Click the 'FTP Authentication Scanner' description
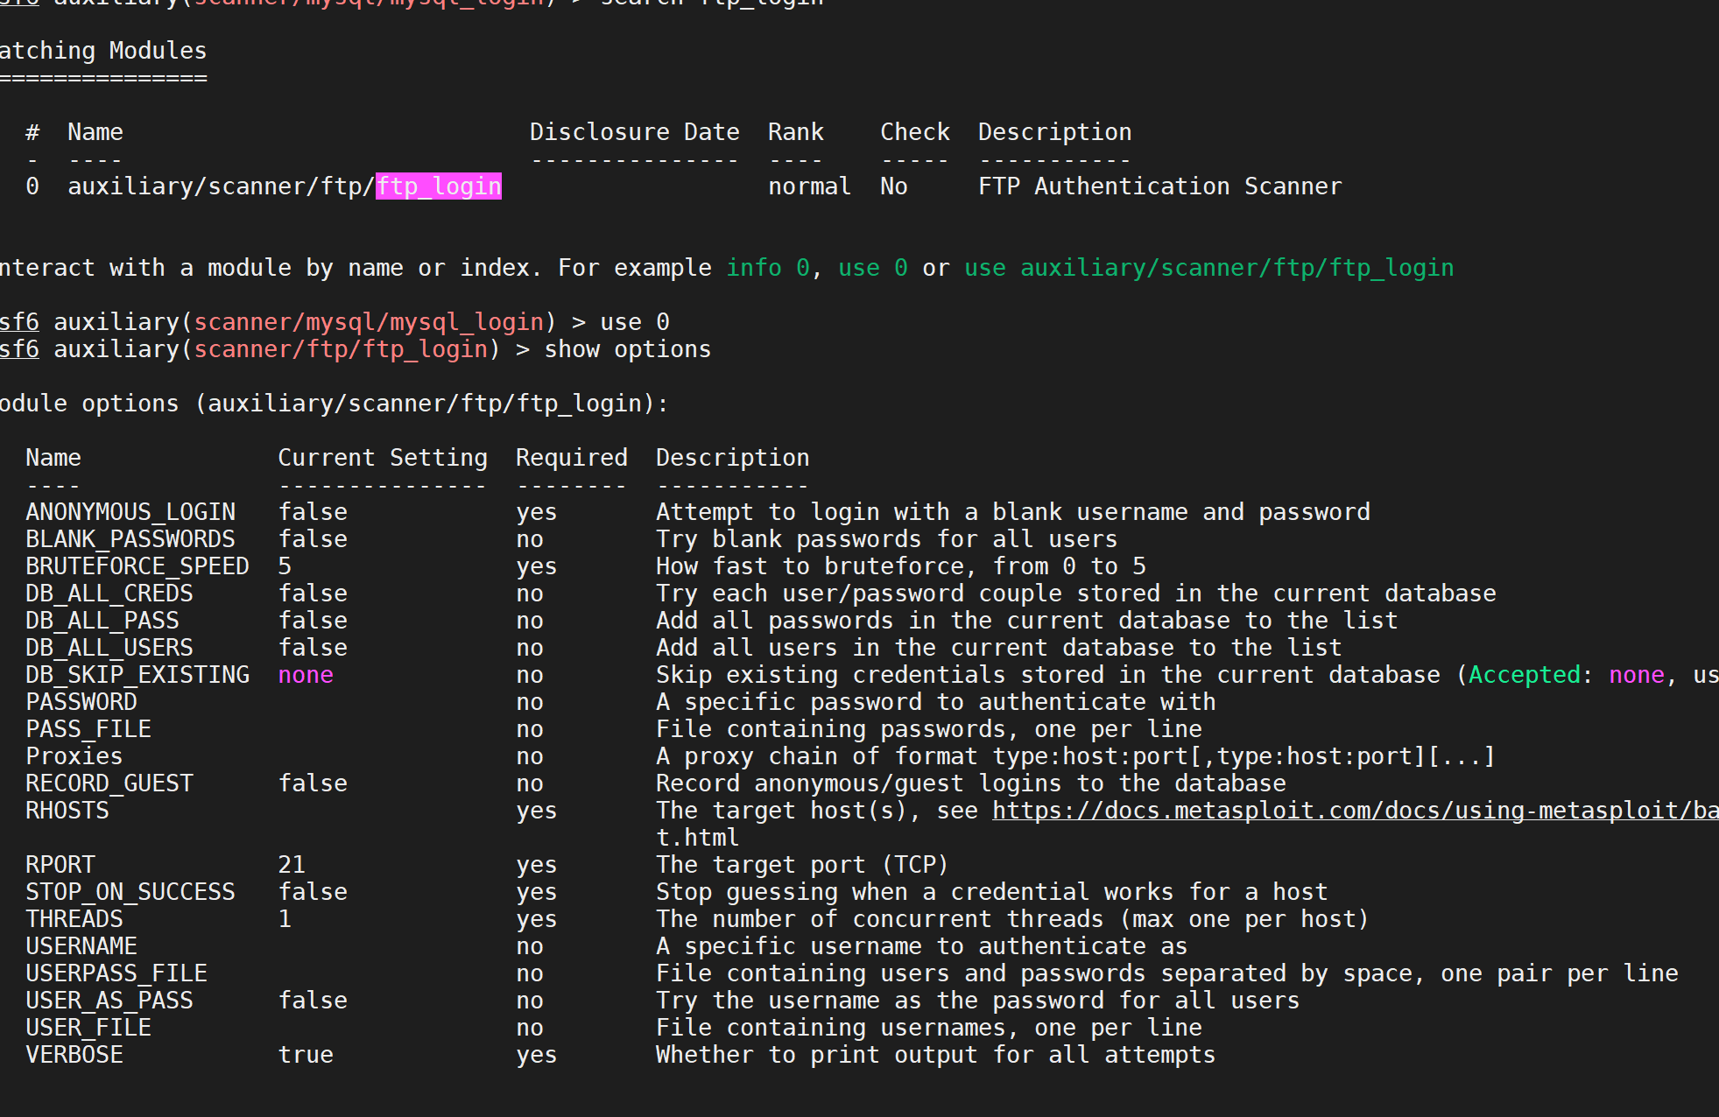 1159,186
